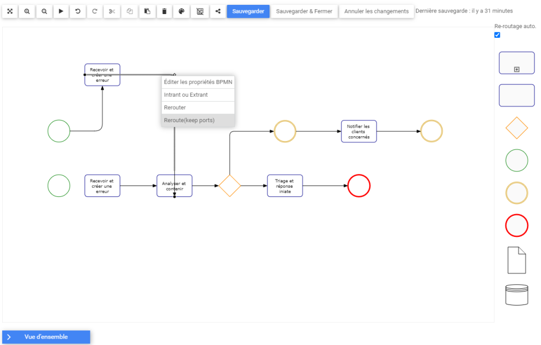Select the red end event in palette

[517, 225]
